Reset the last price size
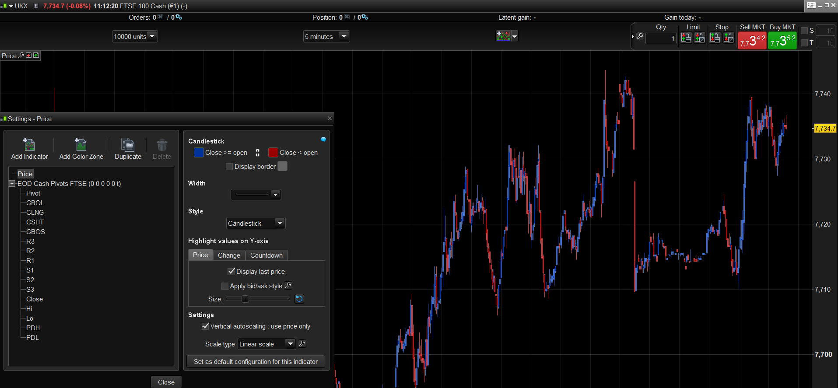The height and width of the screenshot is (388, 838). 299,299
